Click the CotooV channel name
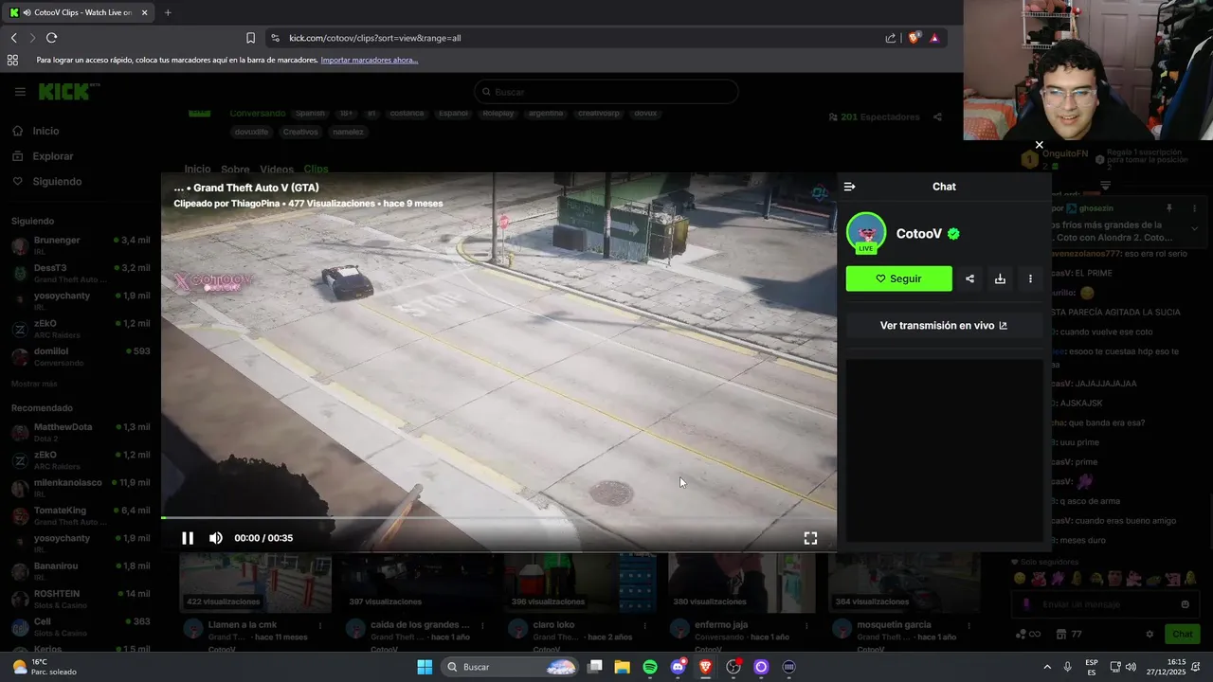The height and width of the screenshot is (682, 1213). (918, 234)
